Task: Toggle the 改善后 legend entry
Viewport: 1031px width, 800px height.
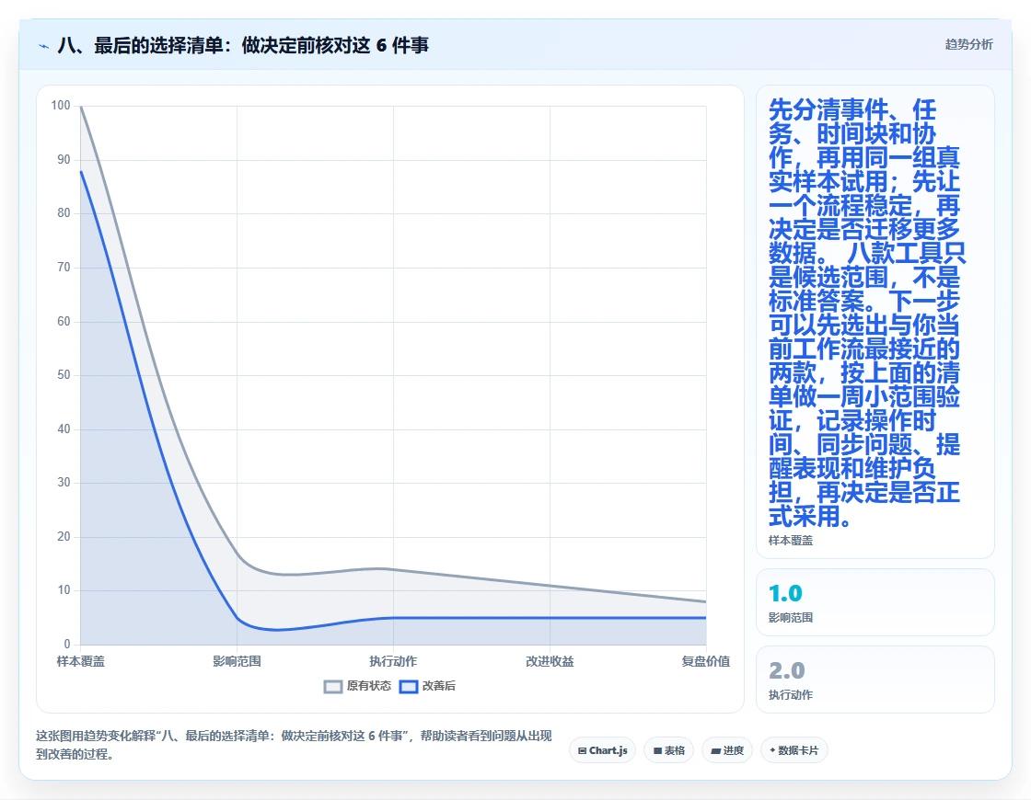Action: click(427, 686)
